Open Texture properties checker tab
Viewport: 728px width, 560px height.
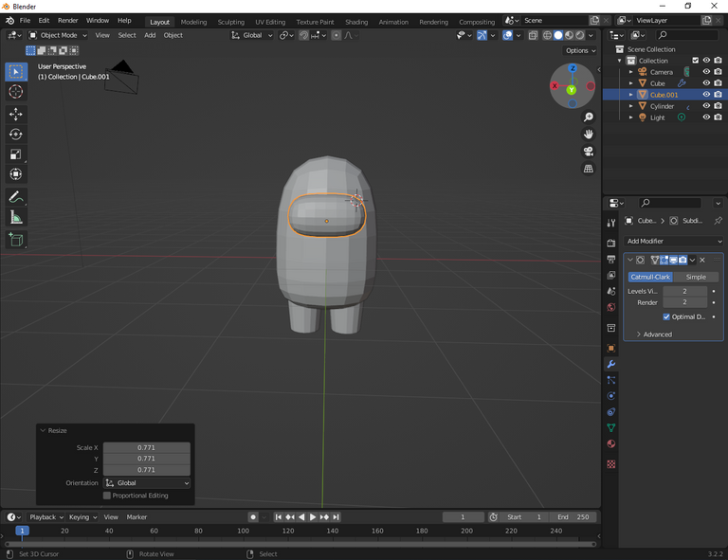point(611,464)
